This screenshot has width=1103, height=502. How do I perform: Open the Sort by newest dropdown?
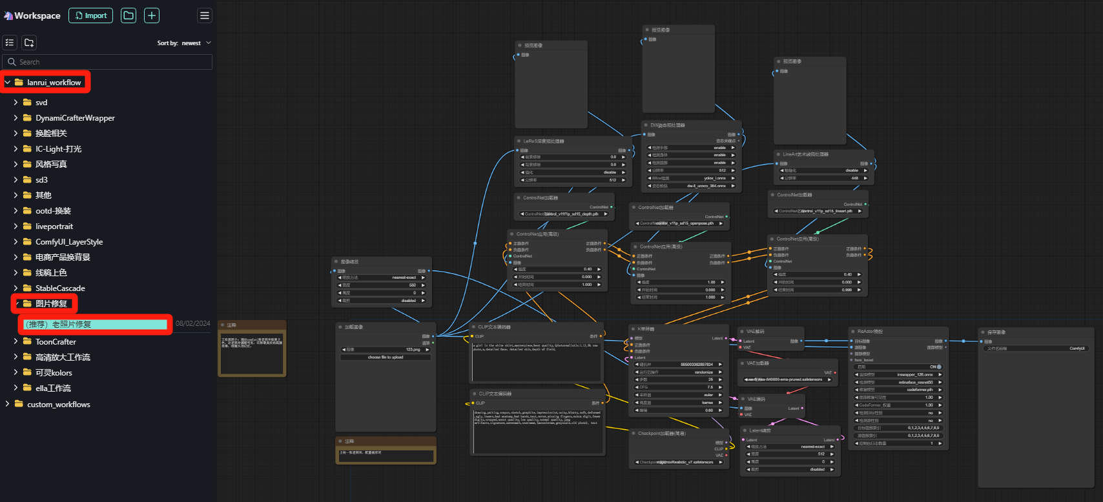pyautogui.click(x=184, y=43)
